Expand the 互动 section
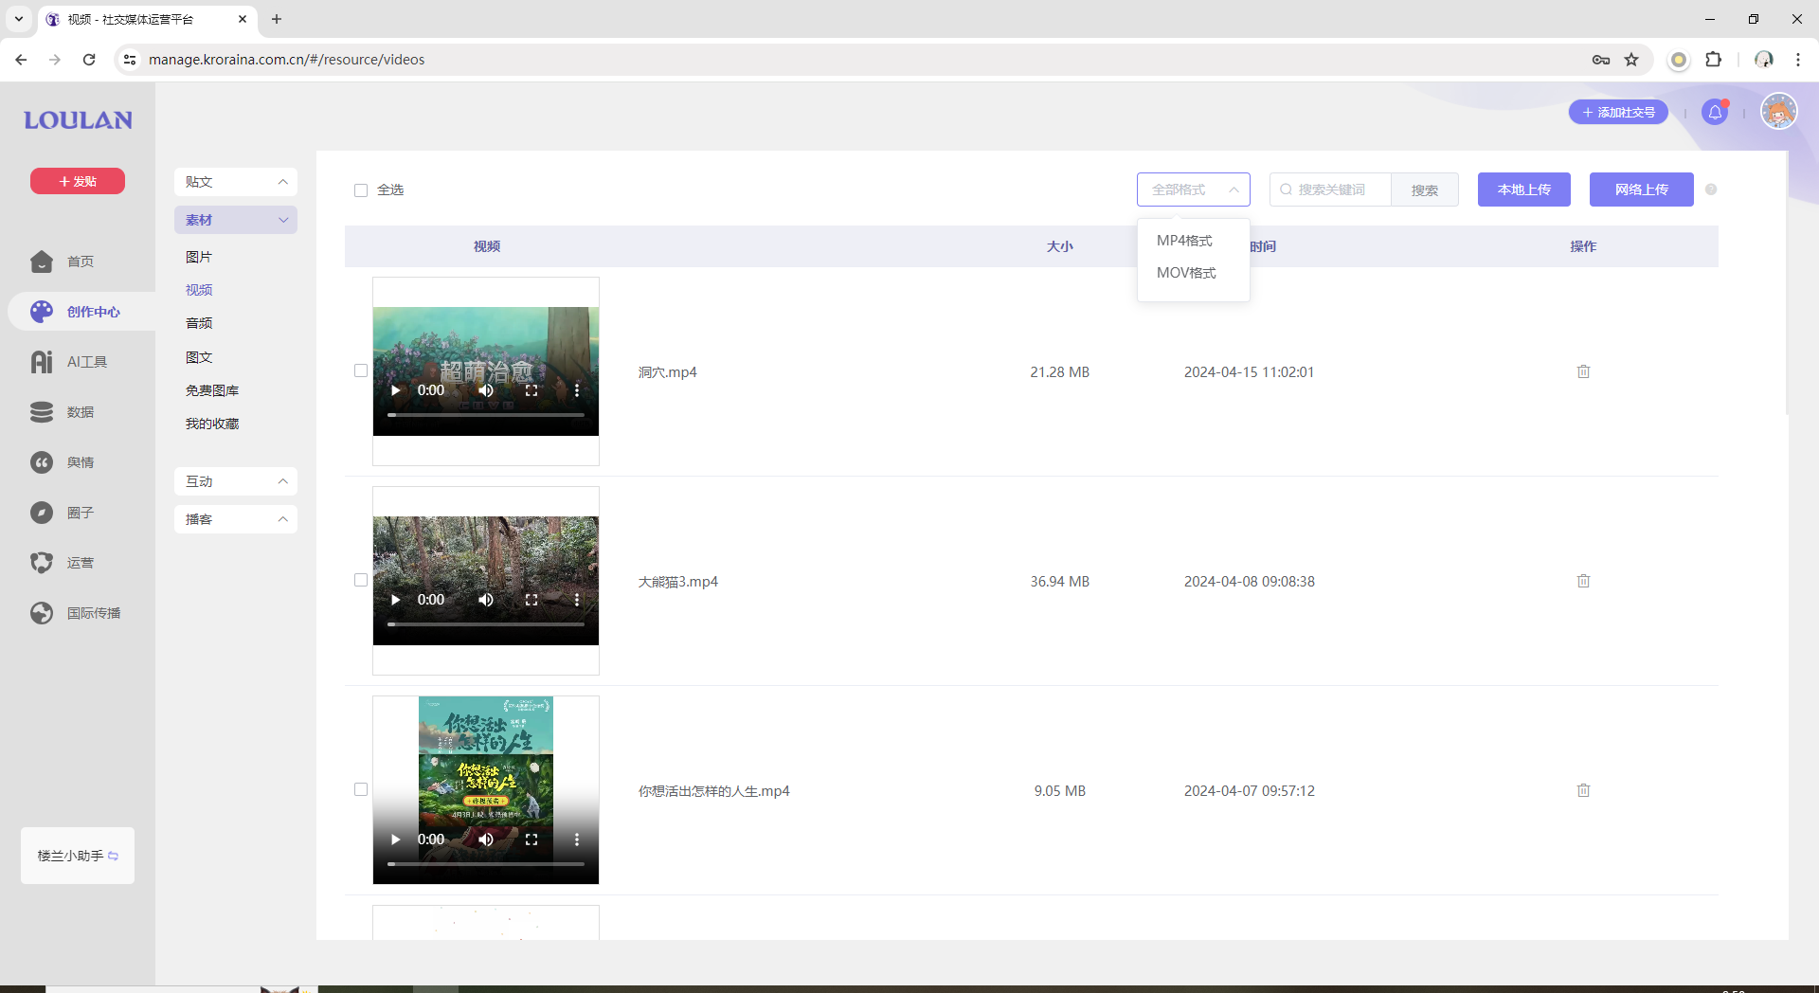 pos(236,481)
